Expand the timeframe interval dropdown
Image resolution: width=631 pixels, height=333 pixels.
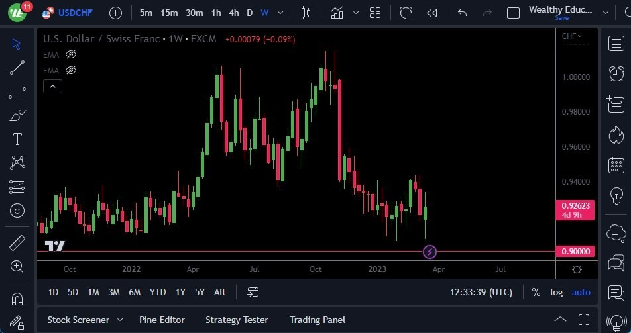click(280, 13)
